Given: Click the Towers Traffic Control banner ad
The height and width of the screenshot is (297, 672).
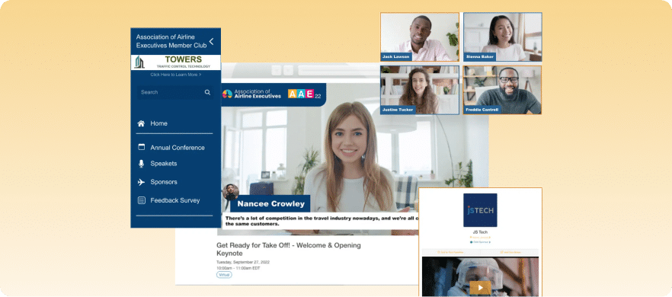Looking at the screenshot, I should (x=176, y=62).
